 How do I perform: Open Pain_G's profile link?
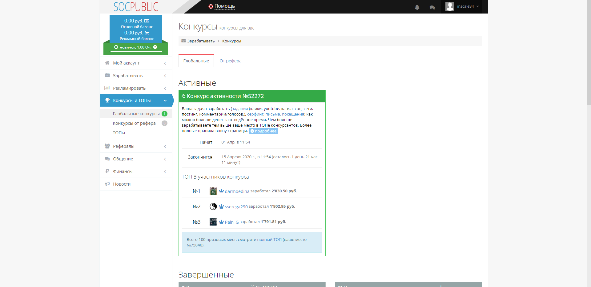click(x=231, y=222)
